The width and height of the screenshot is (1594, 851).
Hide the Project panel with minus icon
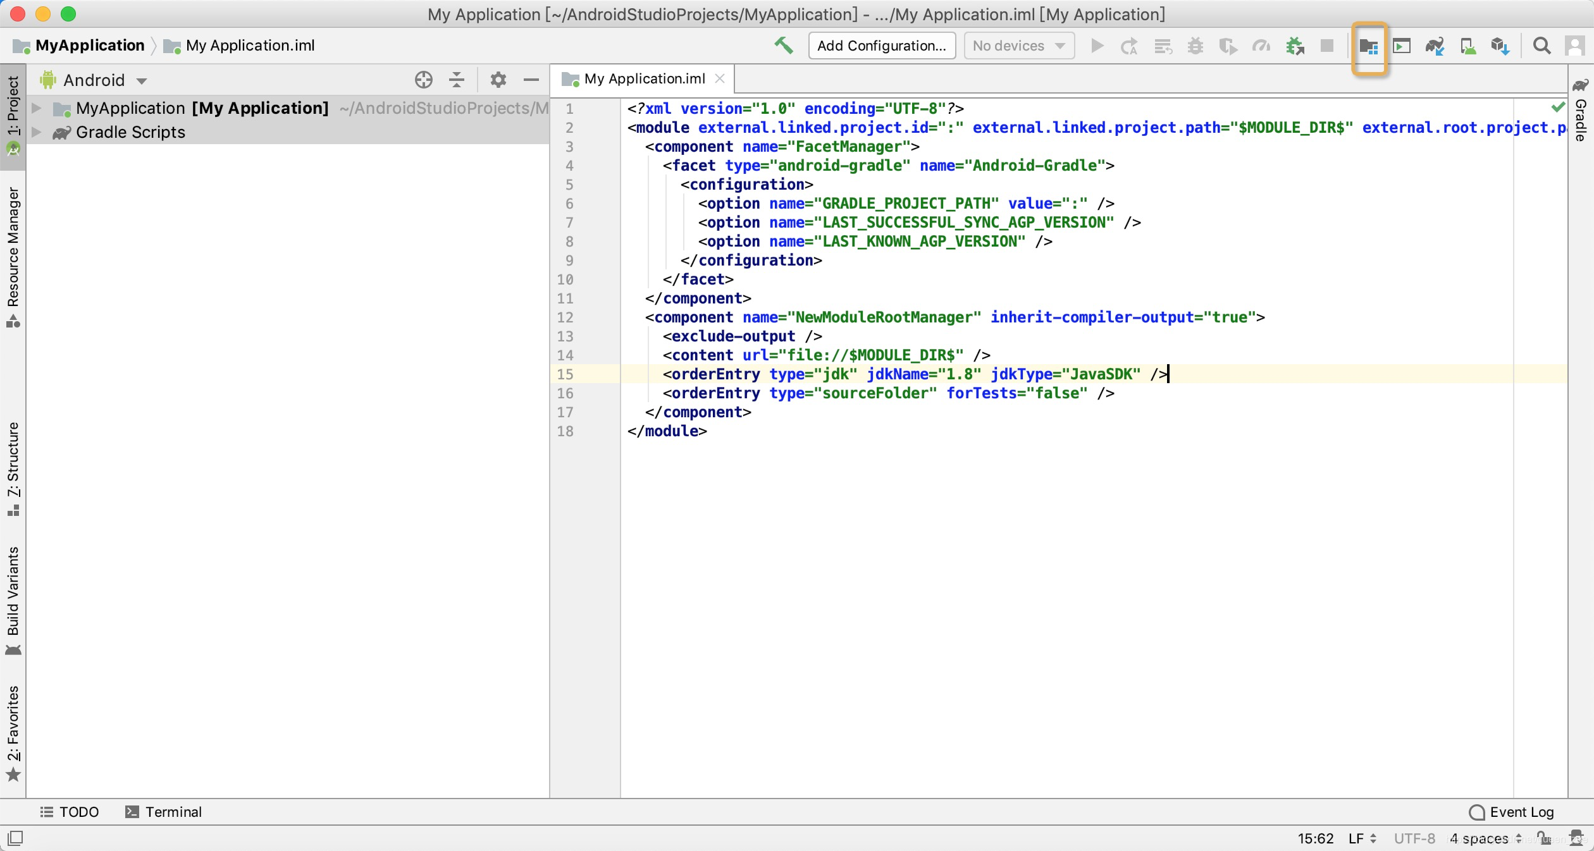pos(531,80)
